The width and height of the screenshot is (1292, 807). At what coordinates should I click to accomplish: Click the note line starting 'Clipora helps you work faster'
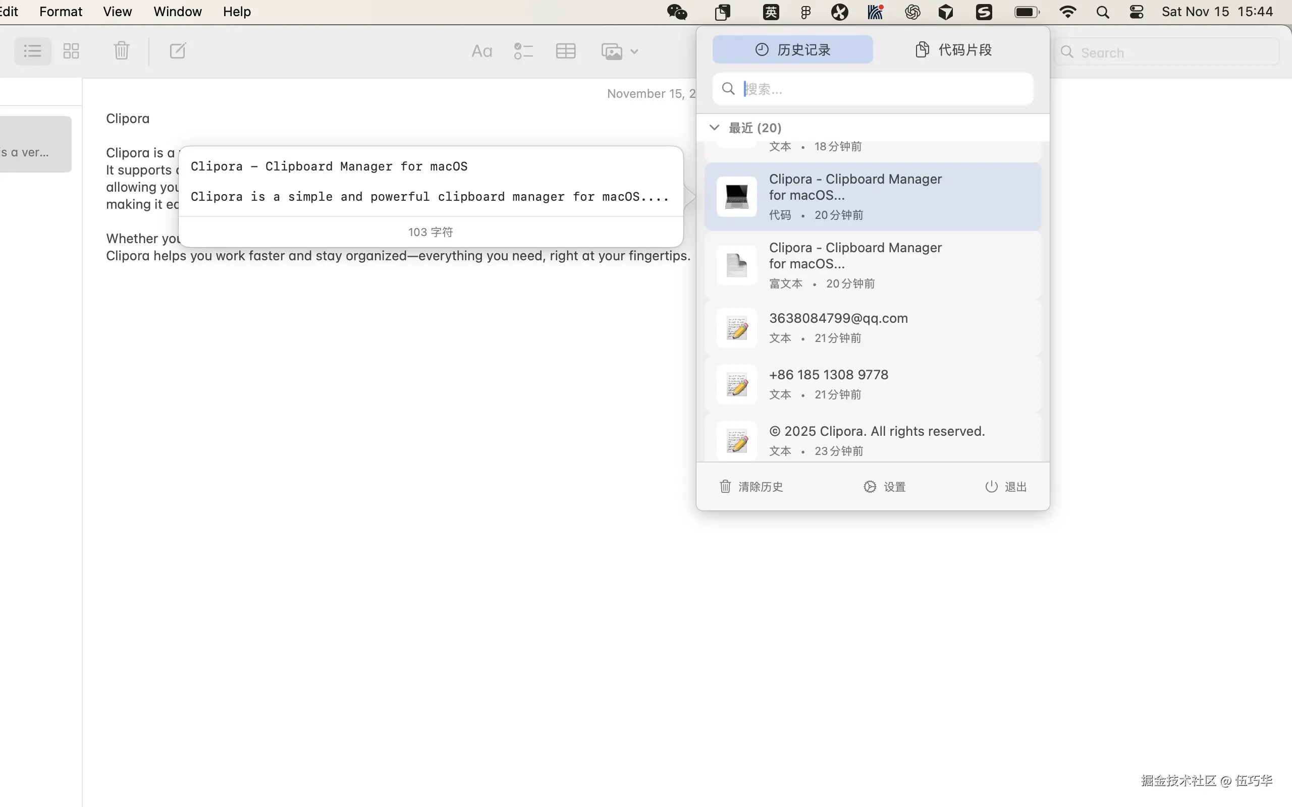[398, 256]
